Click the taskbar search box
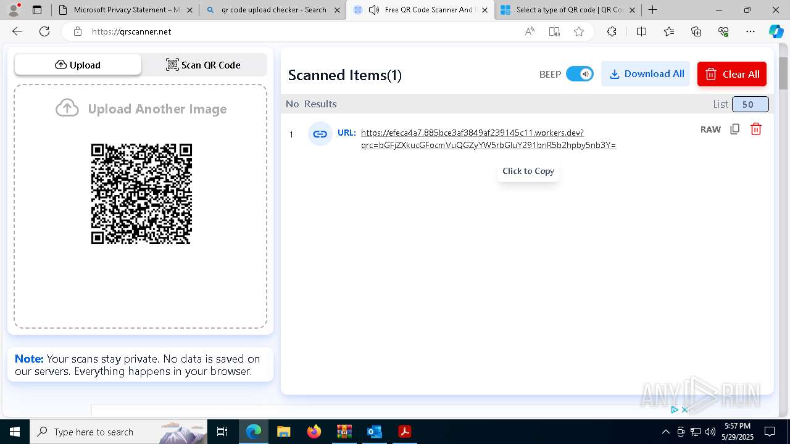Image resolution: width=790 pixels, height=444 pixels. pyautogui.click(x=118, y=432)
